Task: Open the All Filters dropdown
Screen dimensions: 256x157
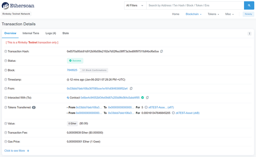Action: (135, 5)
